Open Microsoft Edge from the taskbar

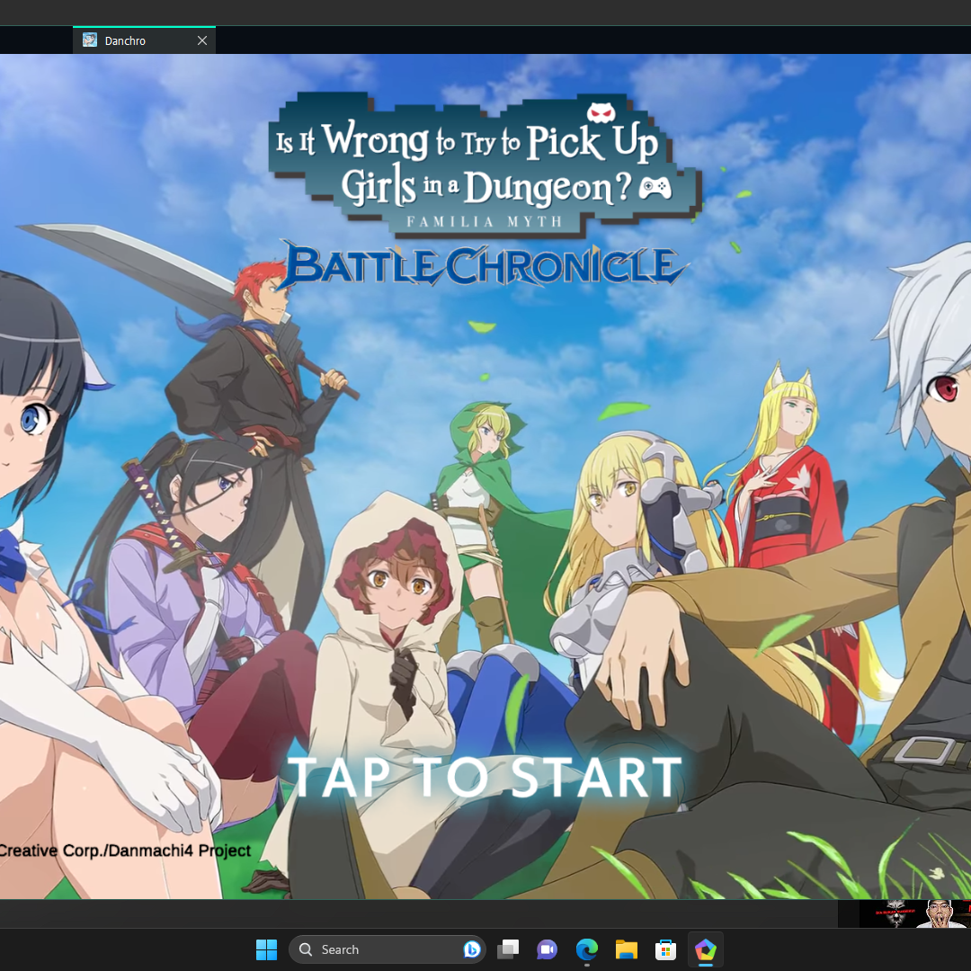pos(586,949)
